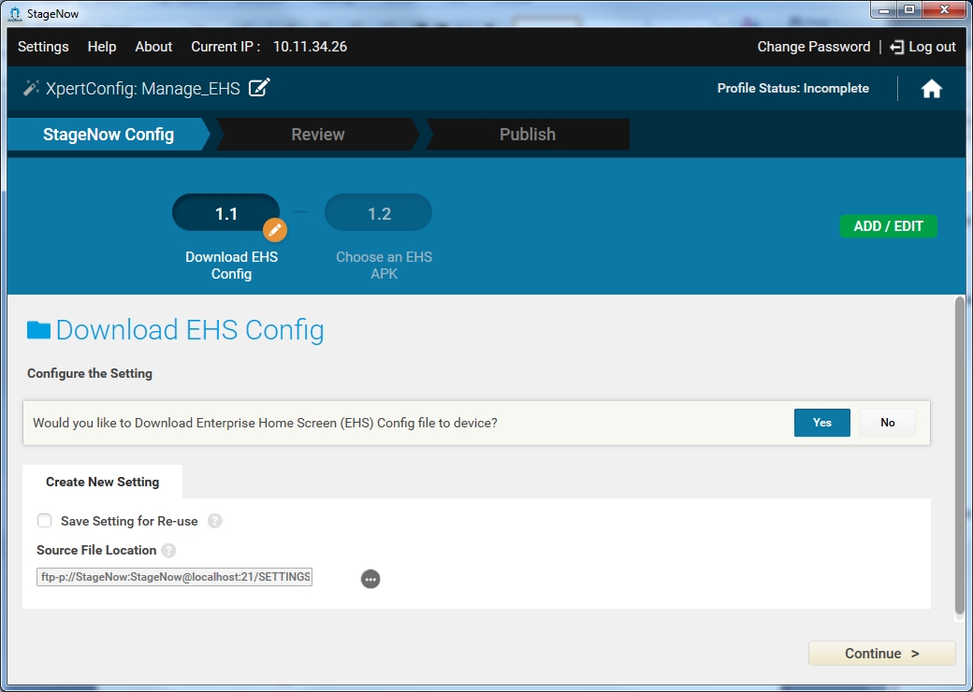The width and height of the screenshot is (973, 692).
Task: Go to the Review stage
Action: click(x=318, y=135)
